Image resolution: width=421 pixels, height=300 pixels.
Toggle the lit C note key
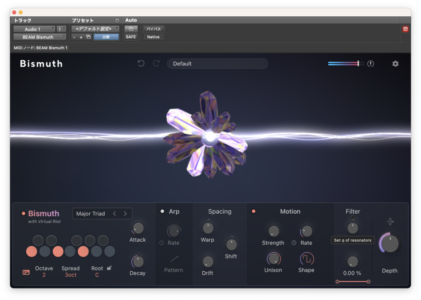31,252
